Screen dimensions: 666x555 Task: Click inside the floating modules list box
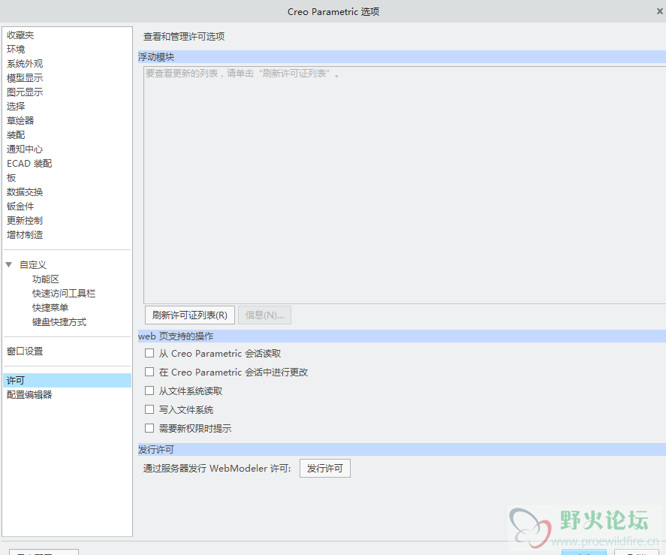[x=405, y=185]
